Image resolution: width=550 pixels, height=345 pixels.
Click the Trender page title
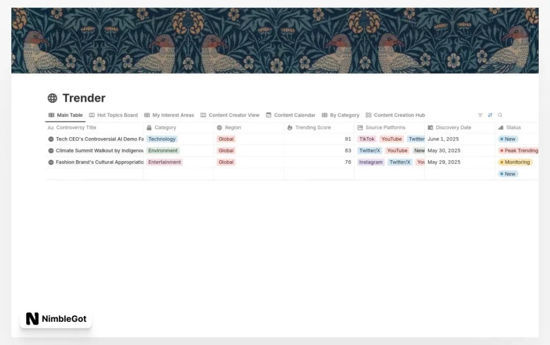point(84,98)
